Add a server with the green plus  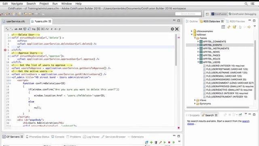(151, 142)
